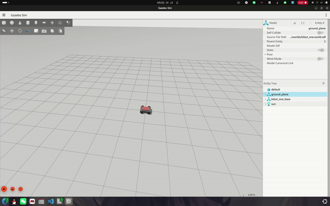
Task: Open the three-dot plugins menu
Action: (x=326, y=15)
